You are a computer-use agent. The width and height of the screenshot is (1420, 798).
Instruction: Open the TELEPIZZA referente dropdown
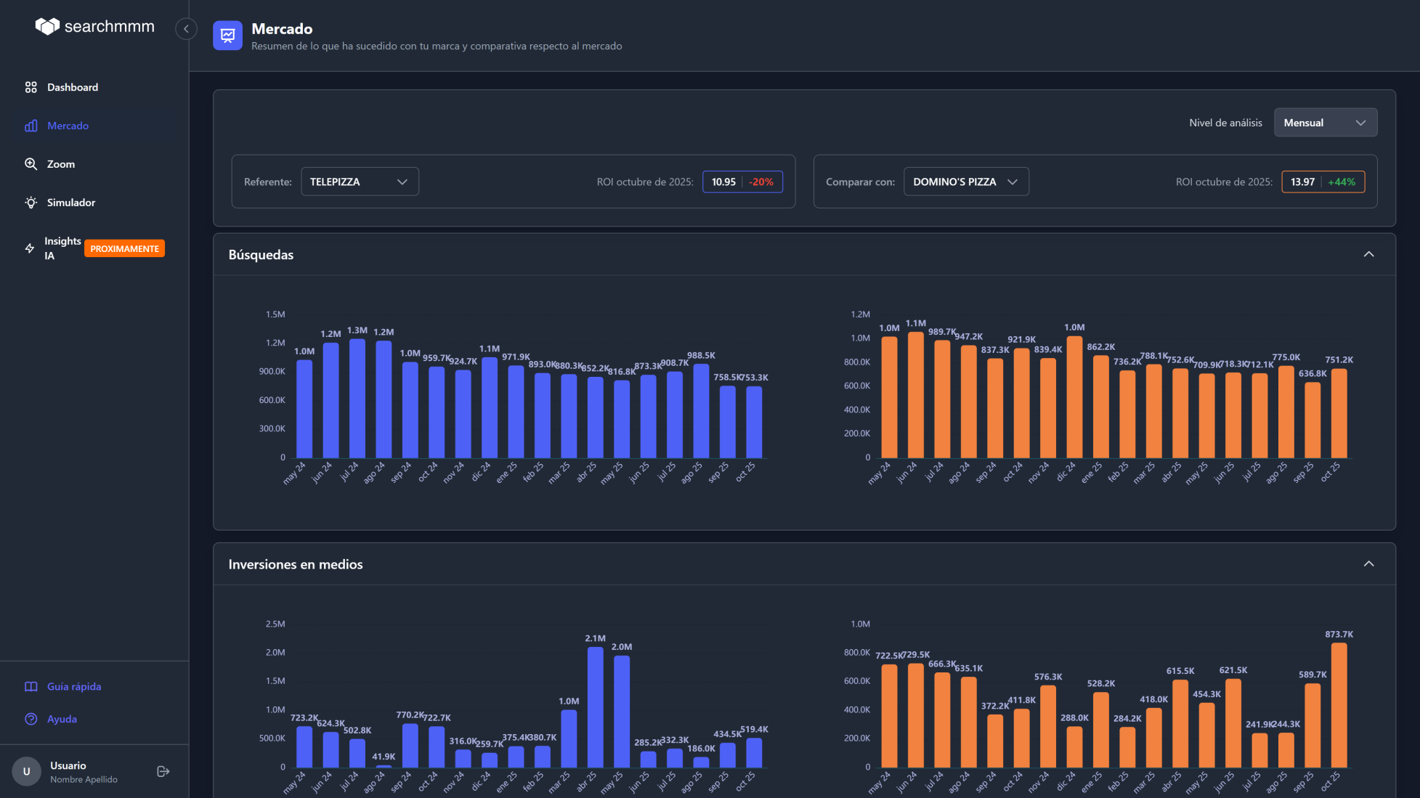(x=360, y=182)
